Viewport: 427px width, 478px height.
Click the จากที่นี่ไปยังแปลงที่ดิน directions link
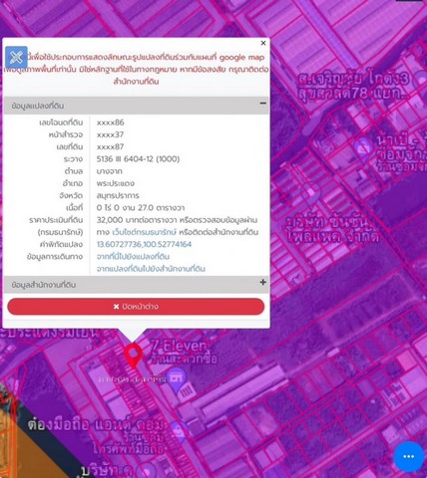tap(133, 257)
